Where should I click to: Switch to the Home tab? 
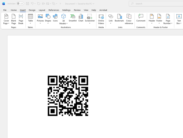[14, 10]
